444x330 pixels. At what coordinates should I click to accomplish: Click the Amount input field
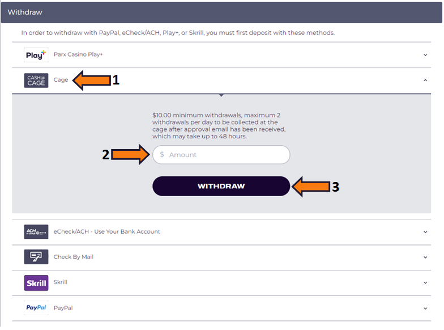(227, 155)
